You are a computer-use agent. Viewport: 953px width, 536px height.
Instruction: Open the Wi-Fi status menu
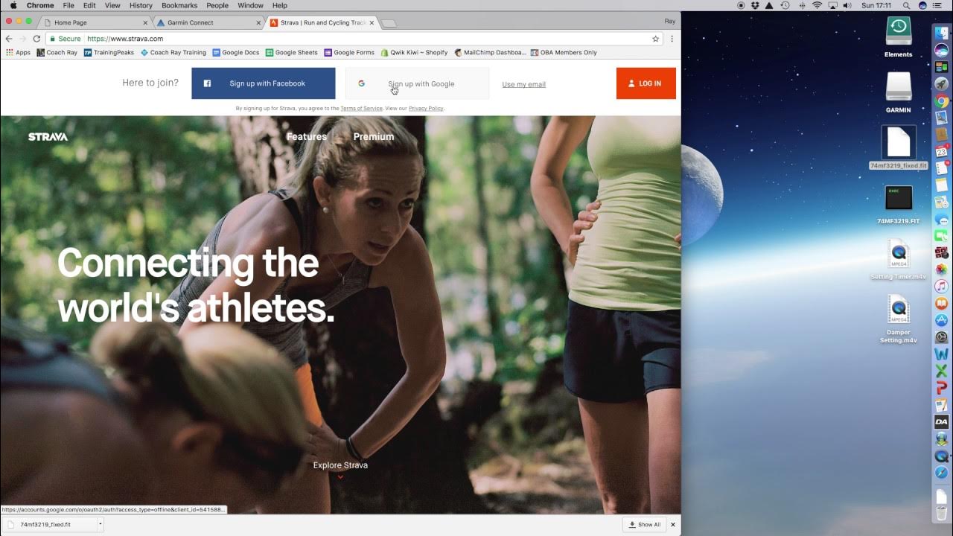[817, 5]
